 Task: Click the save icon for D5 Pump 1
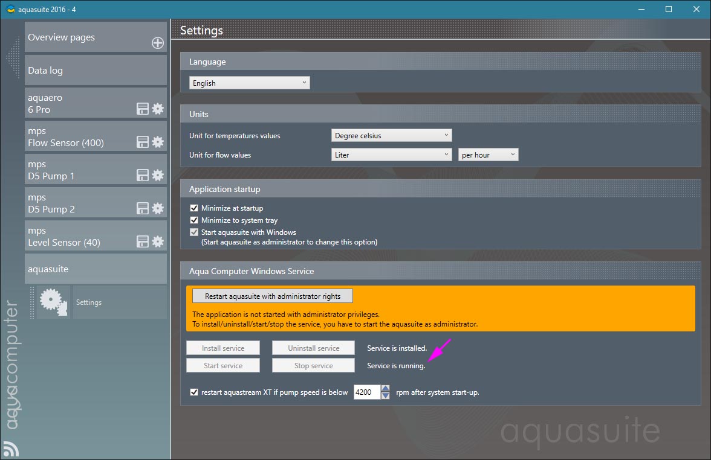143,175
